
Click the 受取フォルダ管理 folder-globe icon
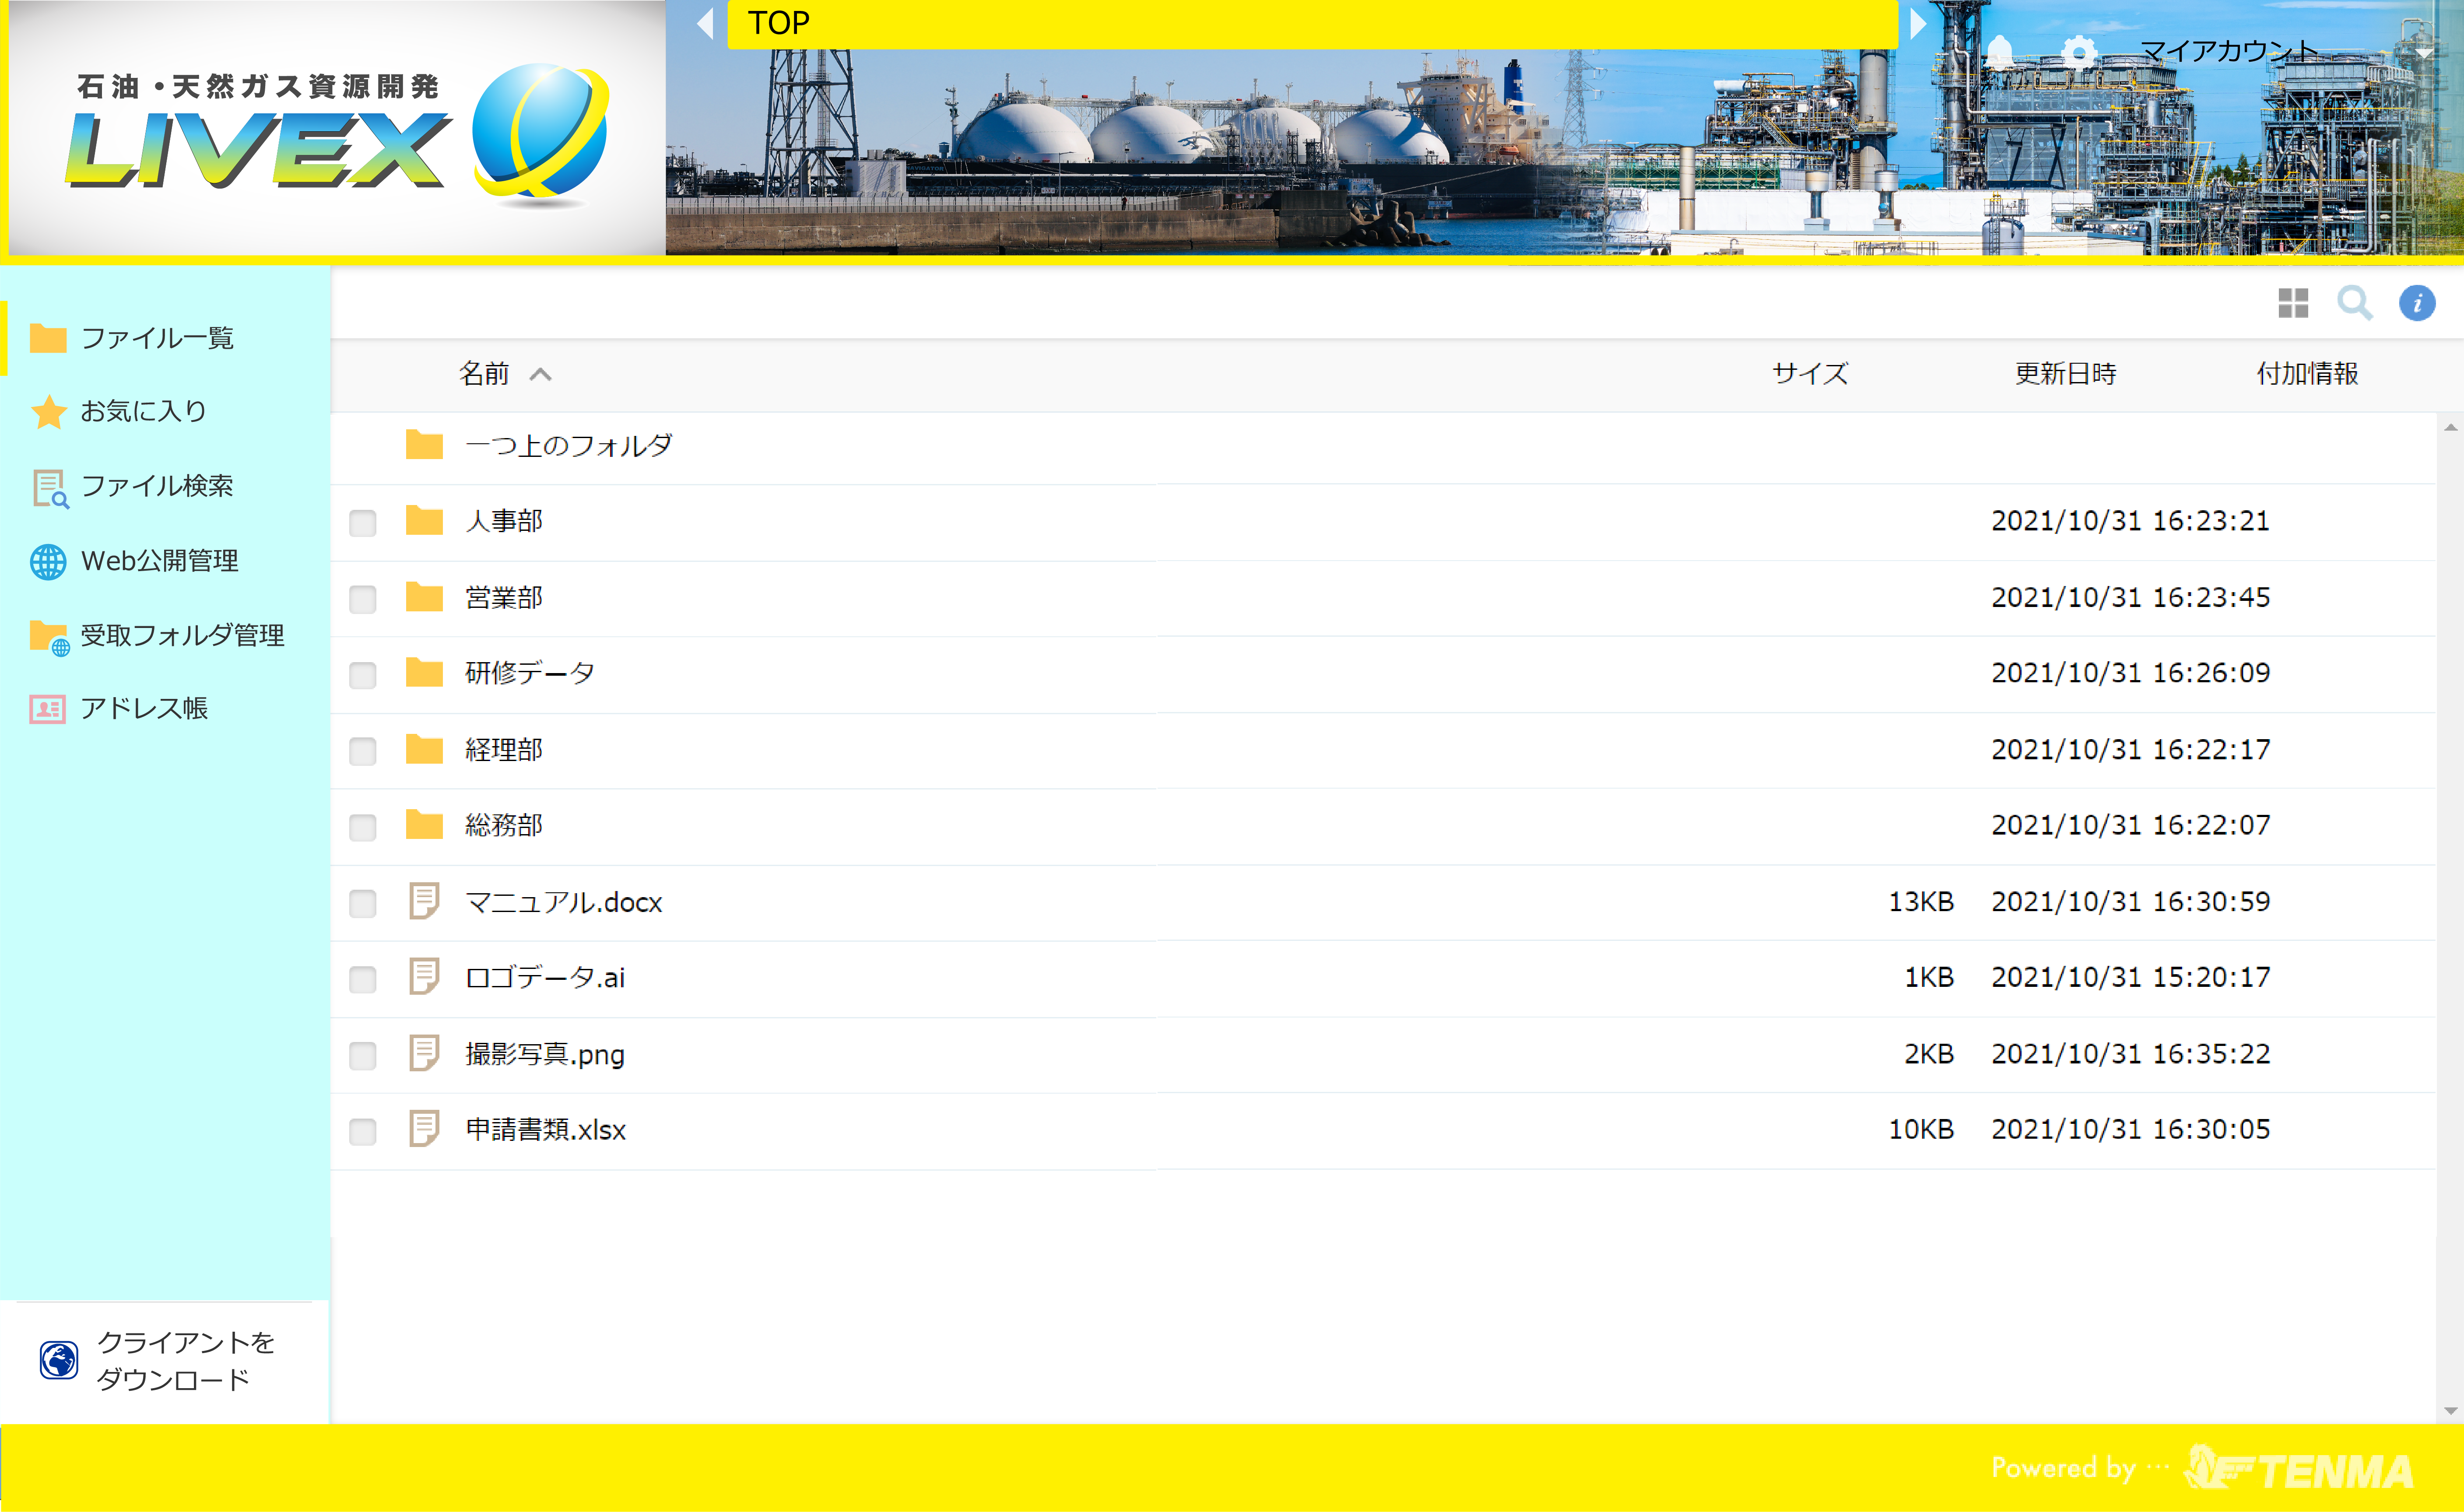(49, 638)
